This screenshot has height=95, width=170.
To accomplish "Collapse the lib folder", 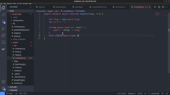I will coord(20,23).
